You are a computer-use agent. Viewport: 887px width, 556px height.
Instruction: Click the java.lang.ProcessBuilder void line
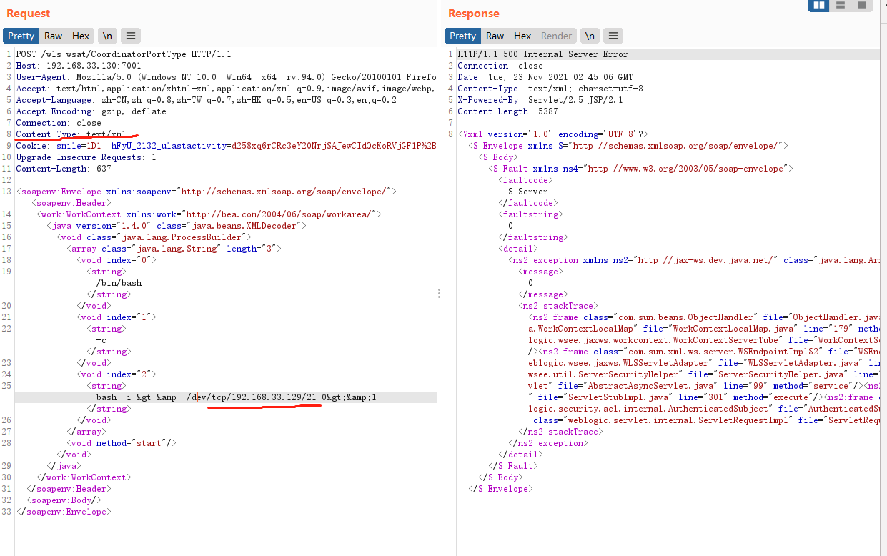pos(154,237)
